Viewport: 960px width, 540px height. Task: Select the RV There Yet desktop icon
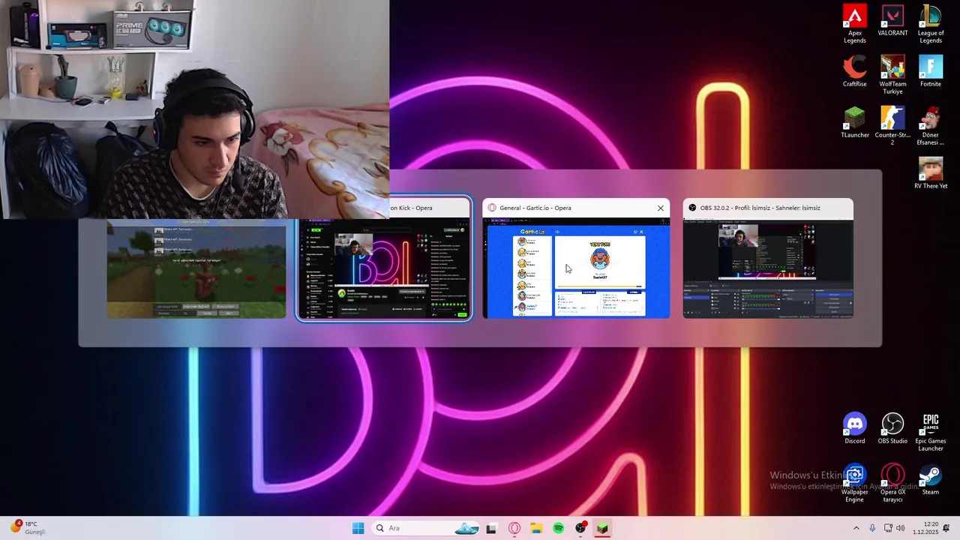pos(931,173)
